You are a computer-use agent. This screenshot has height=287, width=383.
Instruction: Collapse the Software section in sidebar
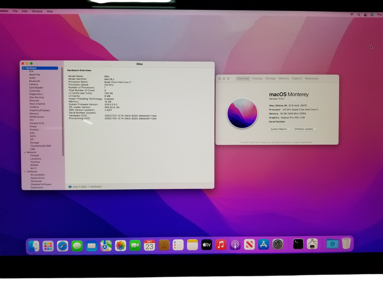point(25,171)
